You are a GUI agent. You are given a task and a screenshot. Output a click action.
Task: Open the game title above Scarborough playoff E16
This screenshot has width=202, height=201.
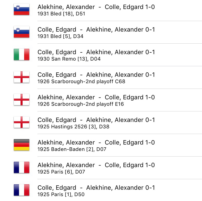point(96,98)
